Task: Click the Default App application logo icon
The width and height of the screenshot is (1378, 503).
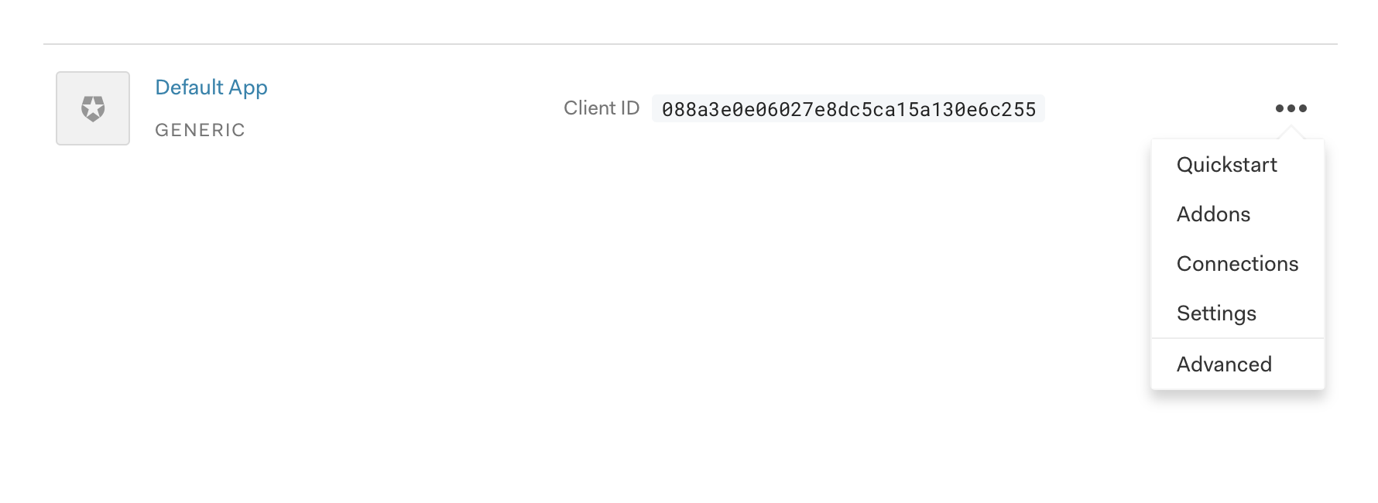Action: (92, 108)
